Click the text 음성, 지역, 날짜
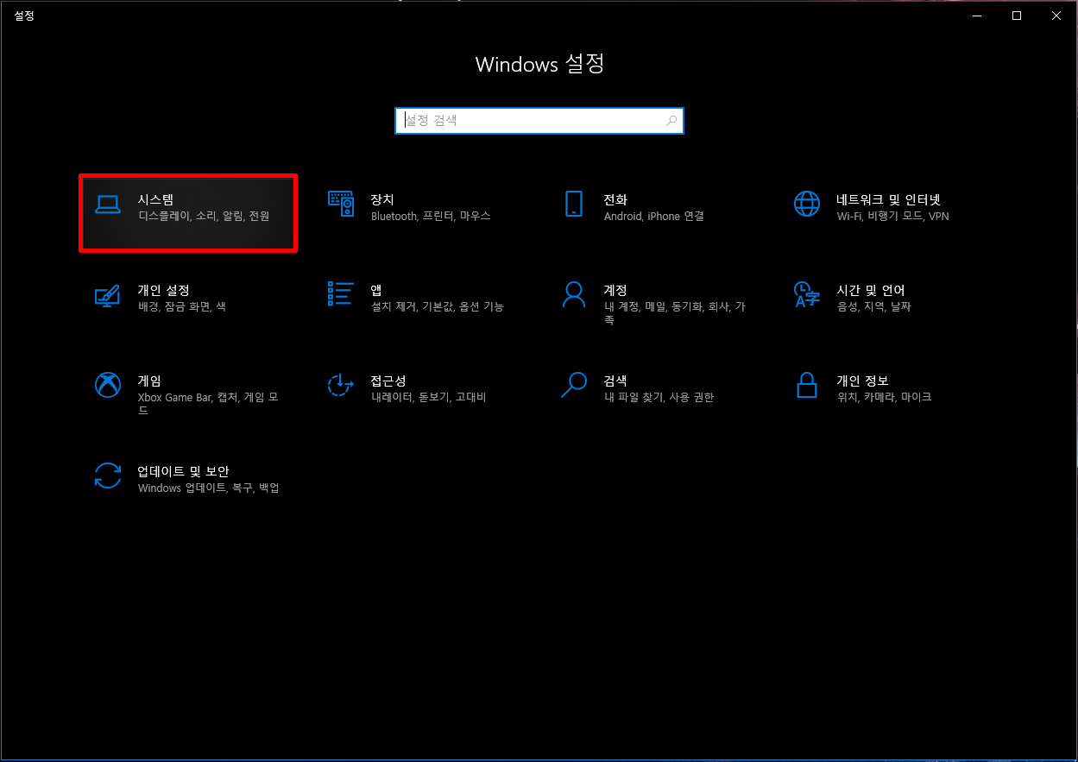Screen dimensions: 1078x762 click(x=874, y=307)
